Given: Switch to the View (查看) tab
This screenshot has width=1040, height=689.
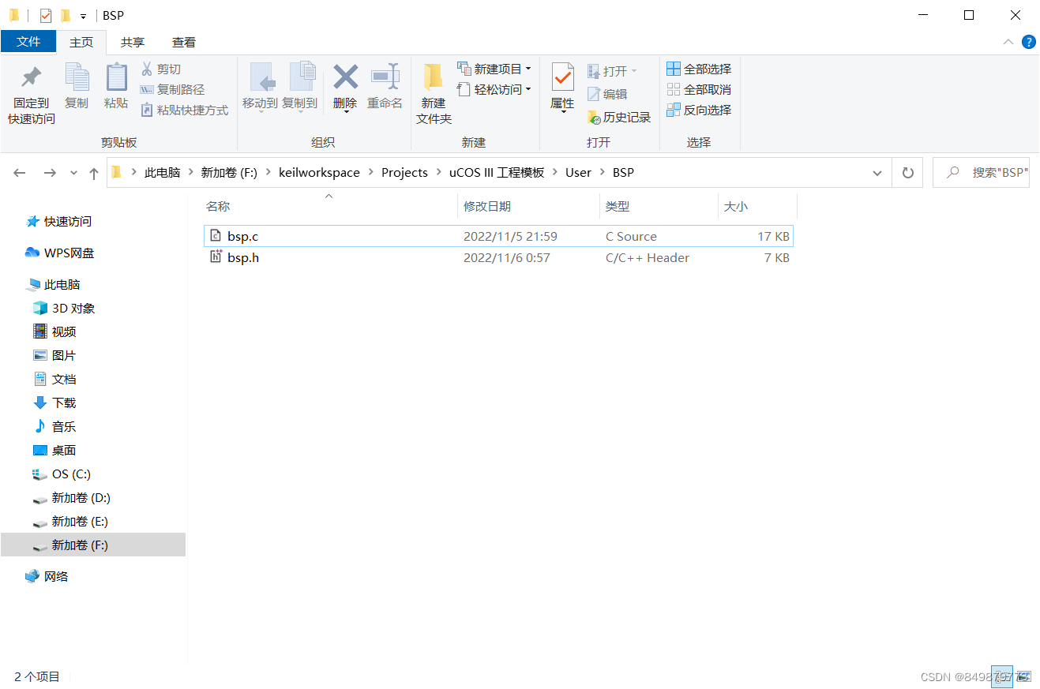Looking at the screenshot, I should 184,42.
